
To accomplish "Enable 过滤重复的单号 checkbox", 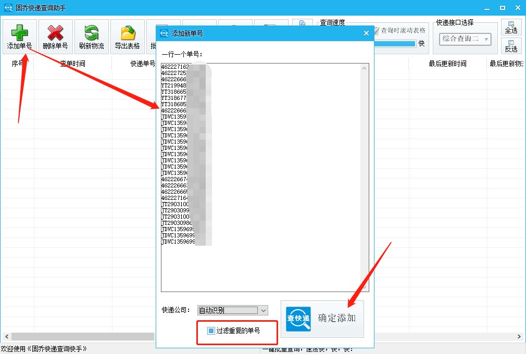I will point(211,331).
